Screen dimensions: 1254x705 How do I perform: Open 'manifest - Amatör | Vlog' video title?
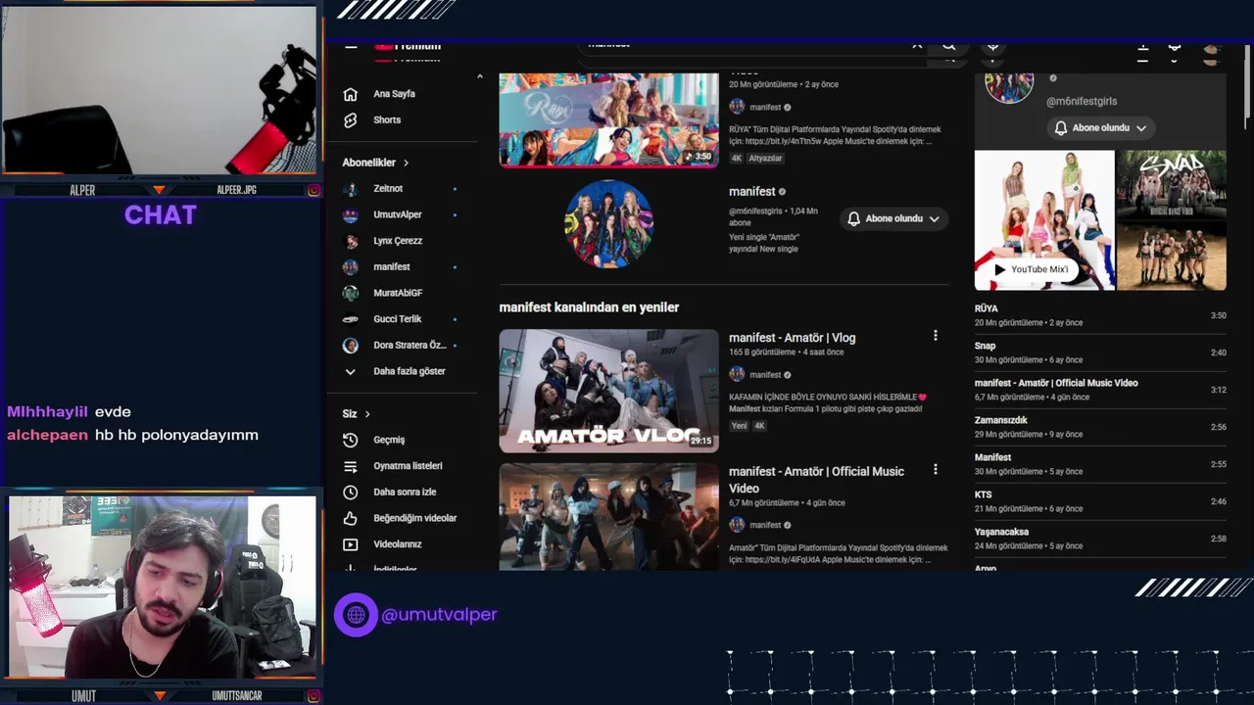point(792,337)
